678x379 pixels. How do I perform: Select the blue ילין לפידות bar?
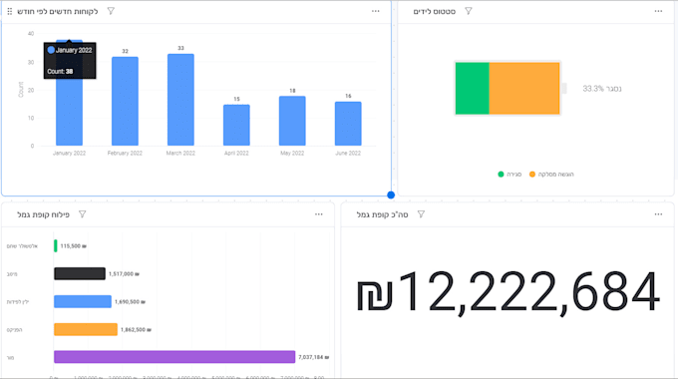coord(83,301)
